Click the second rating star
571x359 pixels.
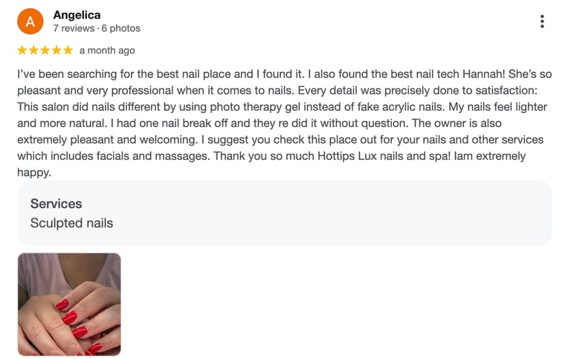(x=33, y=51)
